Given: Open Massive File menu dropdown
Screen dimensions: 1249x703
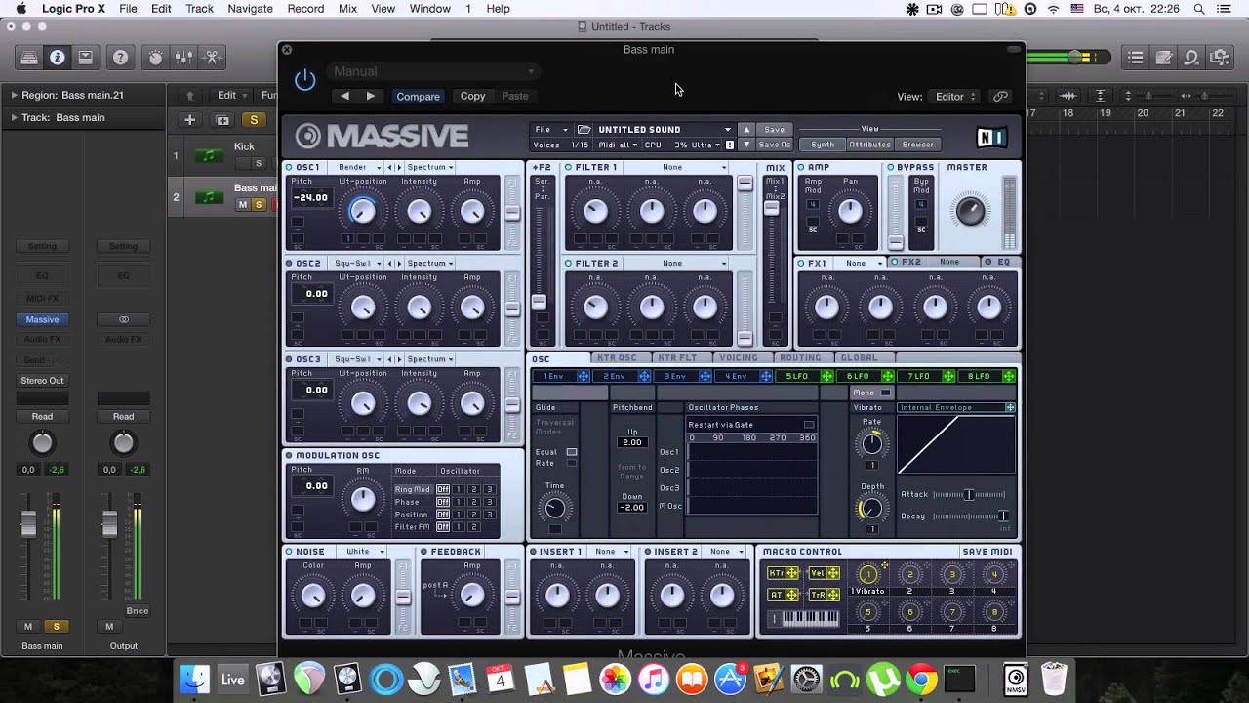Looking at the screenshot, I should tap(550, 129).
